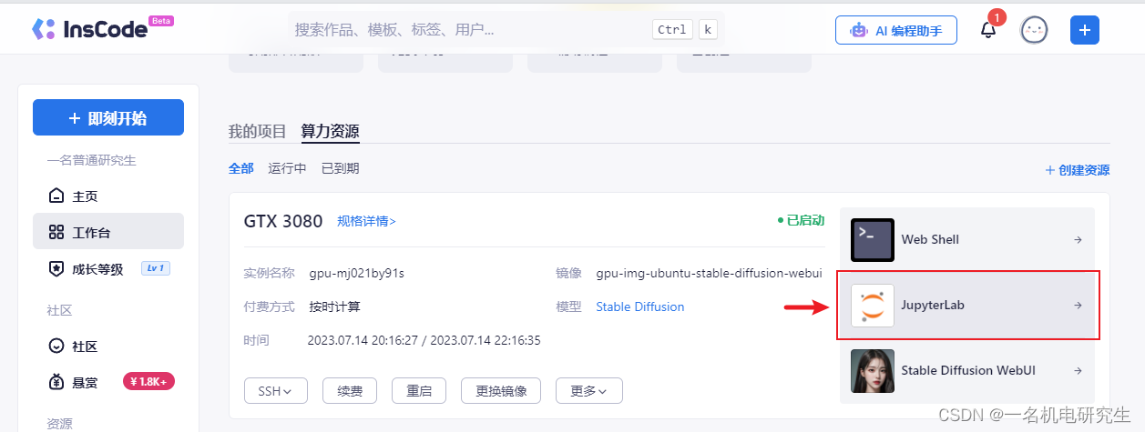The width and height of the screenshot is (1145, 432).
Task: Launch the JupyterLab entry
Action: pos(968,306)
